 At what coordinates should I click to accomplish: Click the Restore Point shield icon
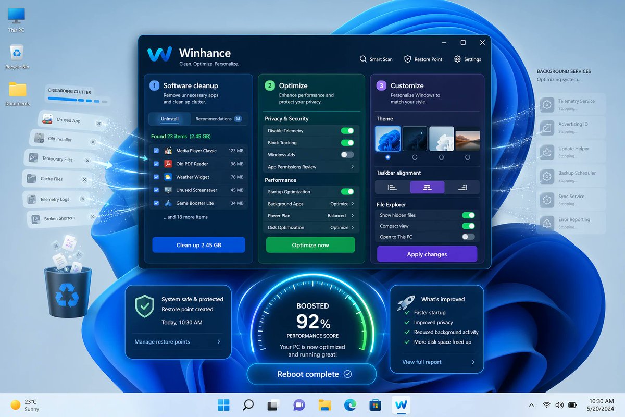pyautogui.click(x=408, y=59)
